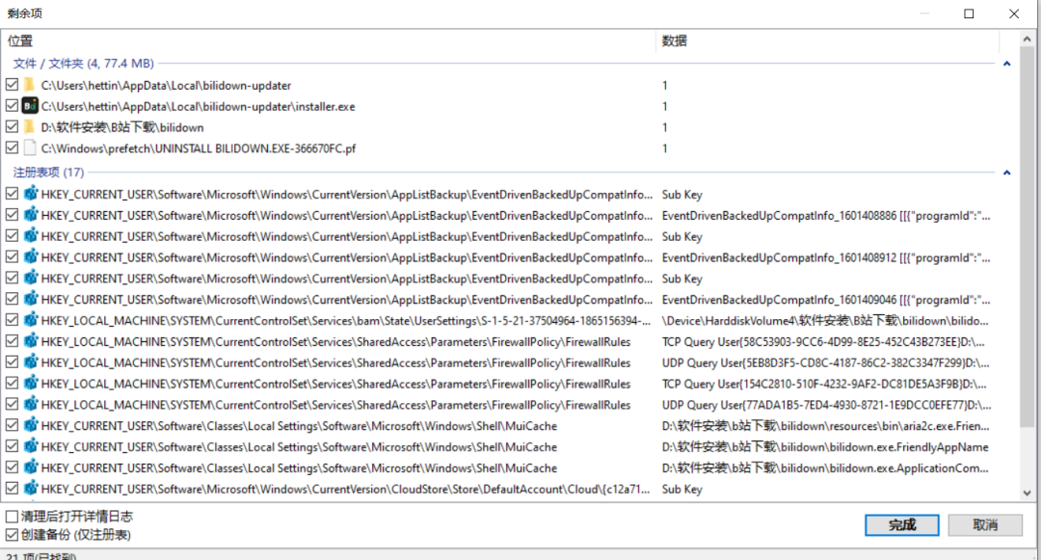Click the installer.exe application icon
The image size is (1041, 560).
click(x=30, y=106)
